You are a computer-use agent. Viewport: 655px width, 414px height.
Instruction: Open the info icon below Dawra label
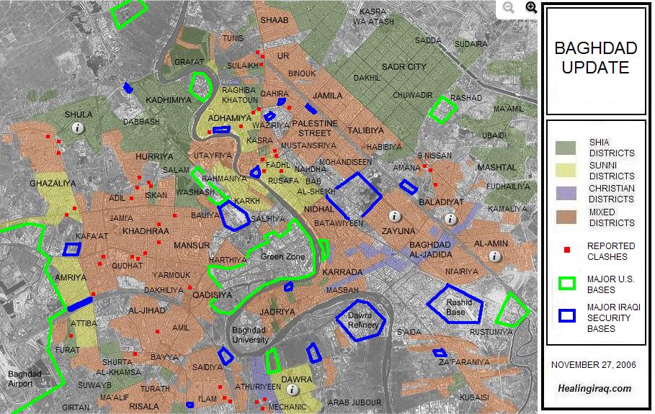(292, 390)
